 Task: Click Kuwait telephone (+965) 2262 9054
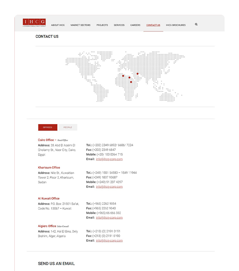[x=104, y=203]
